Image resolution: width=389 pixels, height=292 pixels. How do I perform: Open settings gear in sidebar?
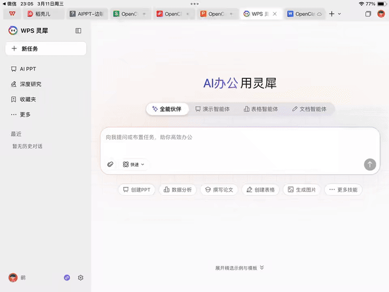tap(81, 278)
